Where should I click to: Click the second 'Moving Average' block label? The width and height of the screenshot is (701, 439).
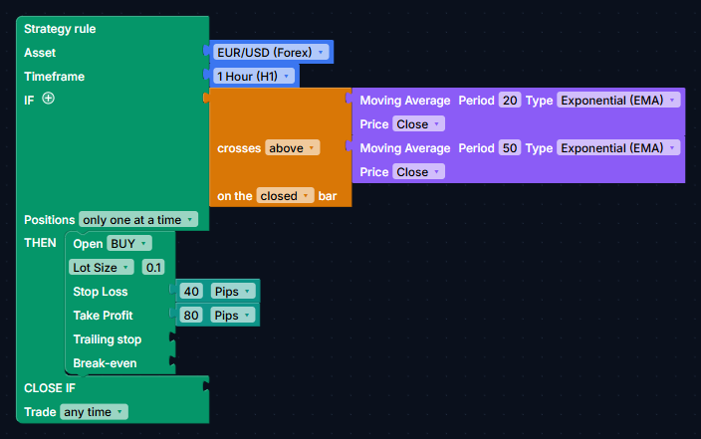click(405, 148)
